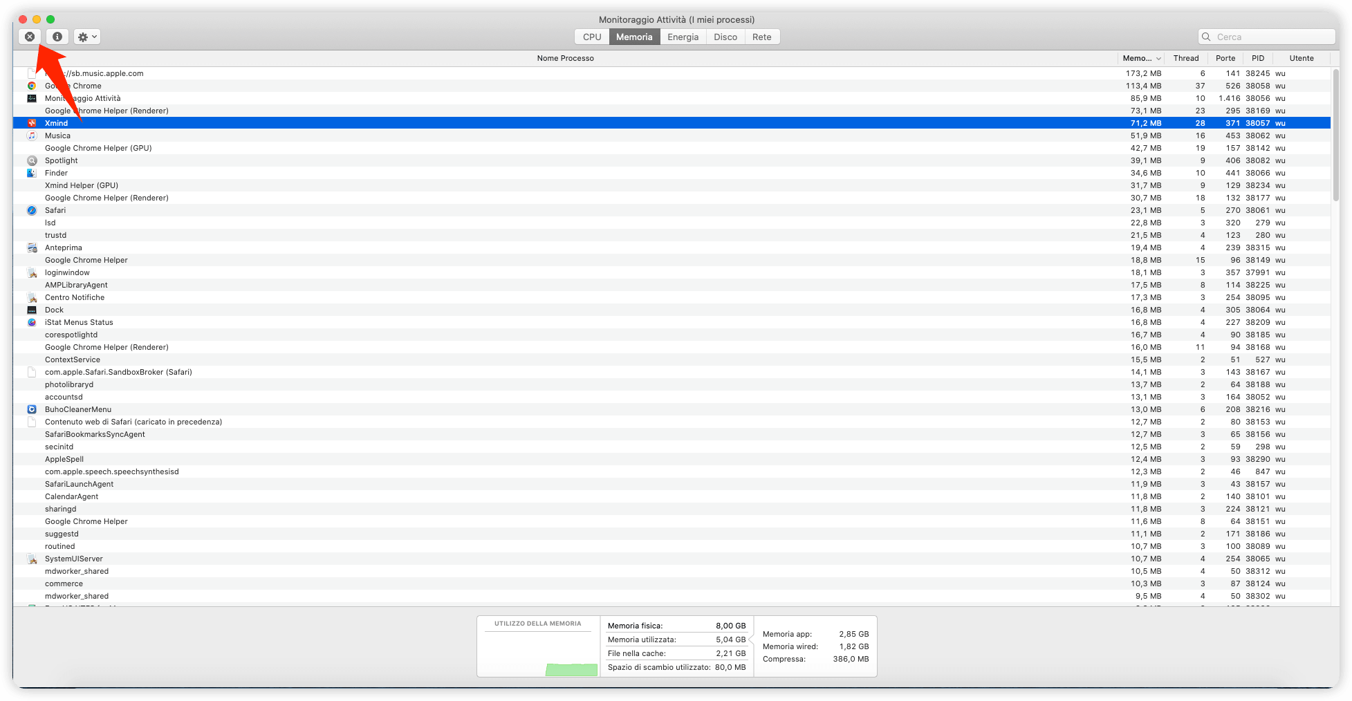Select the corespotlightd process

(672, 335)
